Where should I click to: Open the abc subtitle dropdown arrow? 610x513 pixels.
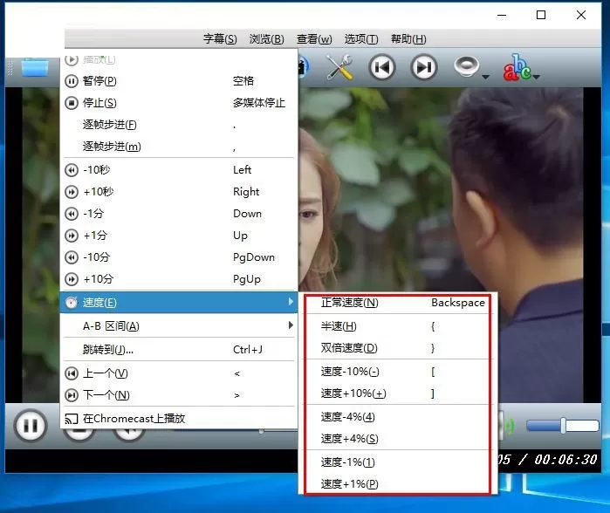537,77
